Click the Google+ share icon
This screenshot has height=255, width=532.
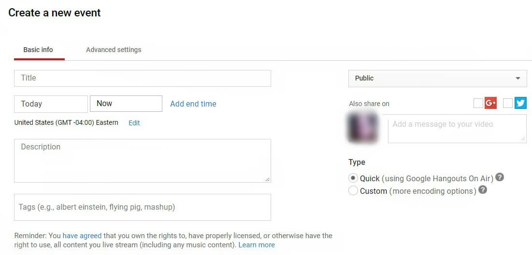click(x=490, y=103)
